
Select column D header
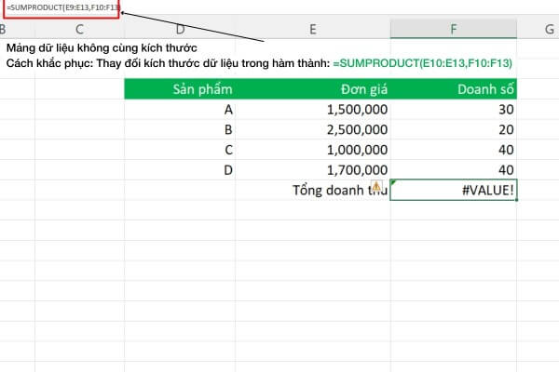pyautogui.click(x=180, y=29)
